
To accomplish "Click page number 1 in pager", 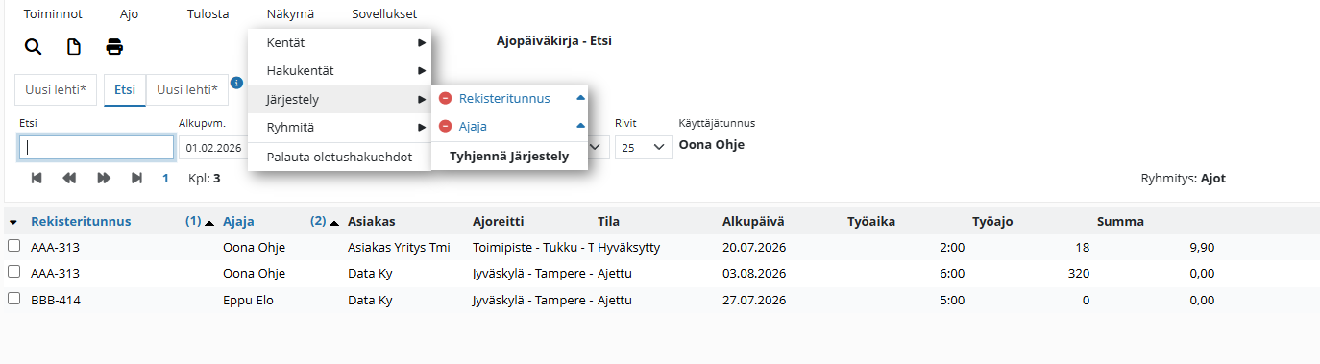I will [x=165, y=179].
